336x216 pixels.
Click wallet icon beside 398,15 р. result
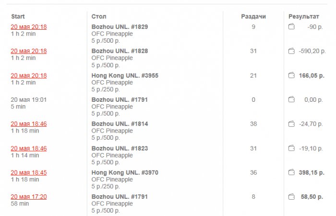point(291,172)
